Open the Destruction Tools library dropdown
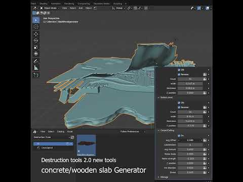The width and height of the screenshot is (243, 182). [x=52, y=137]
